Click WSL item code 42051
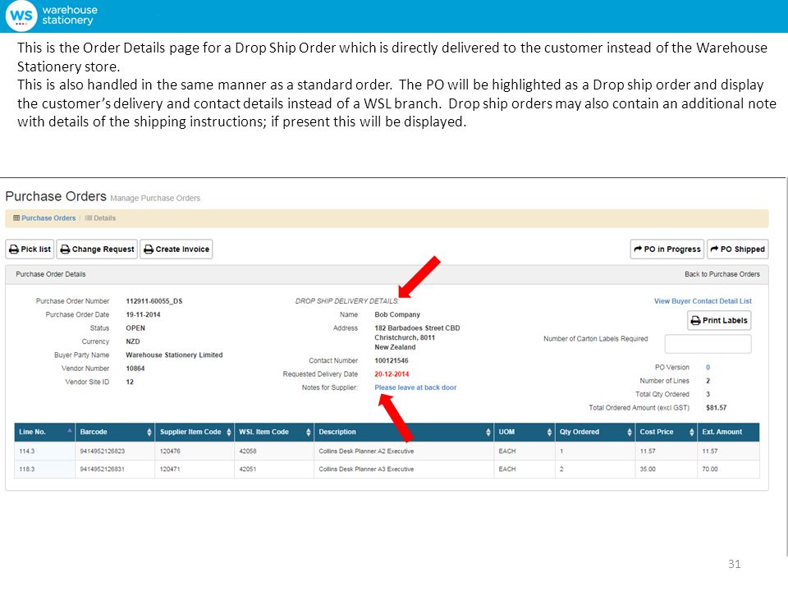 (x=248, y=470)
